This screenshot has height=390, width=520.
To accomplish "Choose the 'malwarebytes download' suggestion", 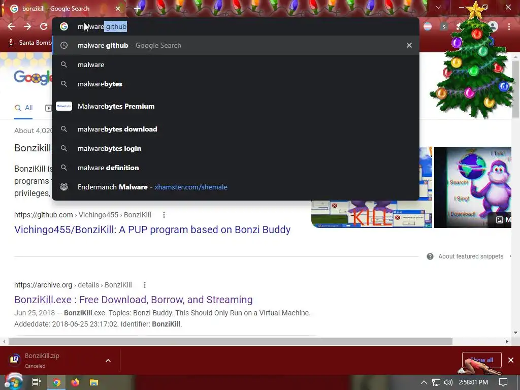I will (236, 129).
